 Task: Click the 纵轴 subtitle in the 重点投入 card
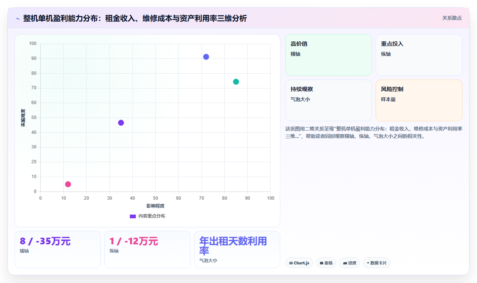(386, 54)
